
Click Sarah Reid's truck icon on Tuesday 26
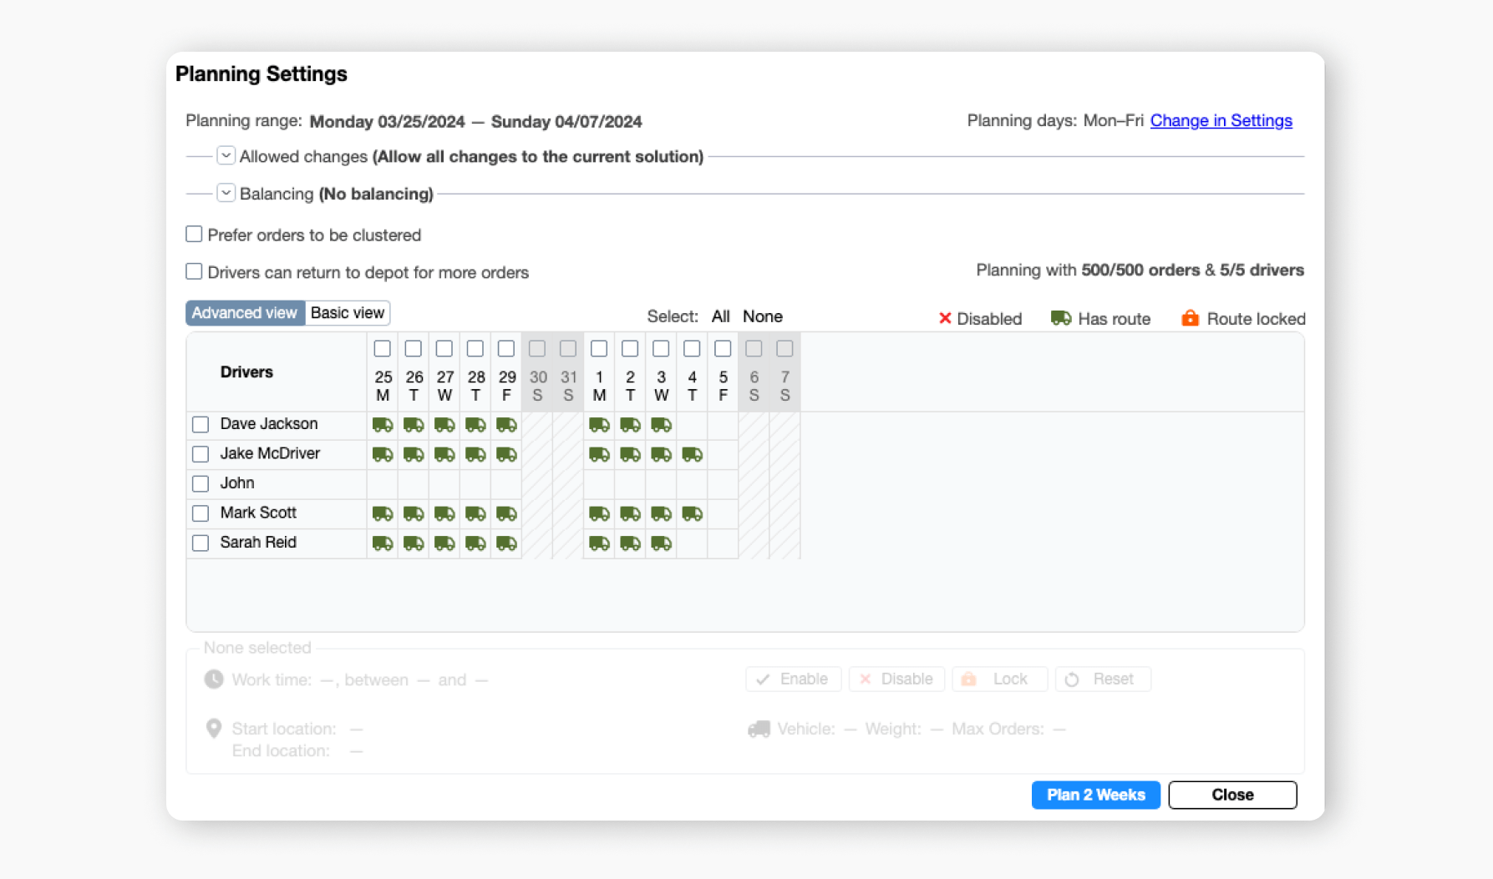pyautogui.click(x=414, y=543)
